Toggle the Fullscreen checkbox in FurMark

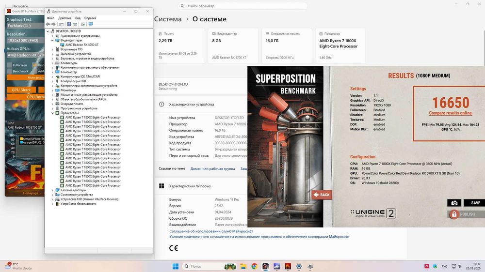click(9, 65)
